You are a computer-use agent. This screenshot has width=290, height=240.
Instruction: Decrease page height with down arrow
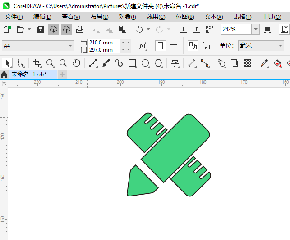pos(123,50)
